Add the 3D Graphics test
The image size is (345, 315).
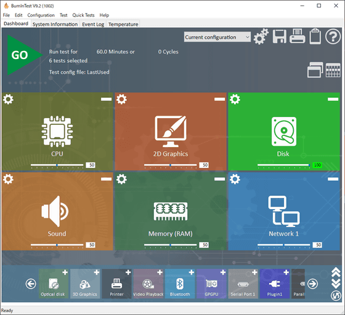click(97, 273)
